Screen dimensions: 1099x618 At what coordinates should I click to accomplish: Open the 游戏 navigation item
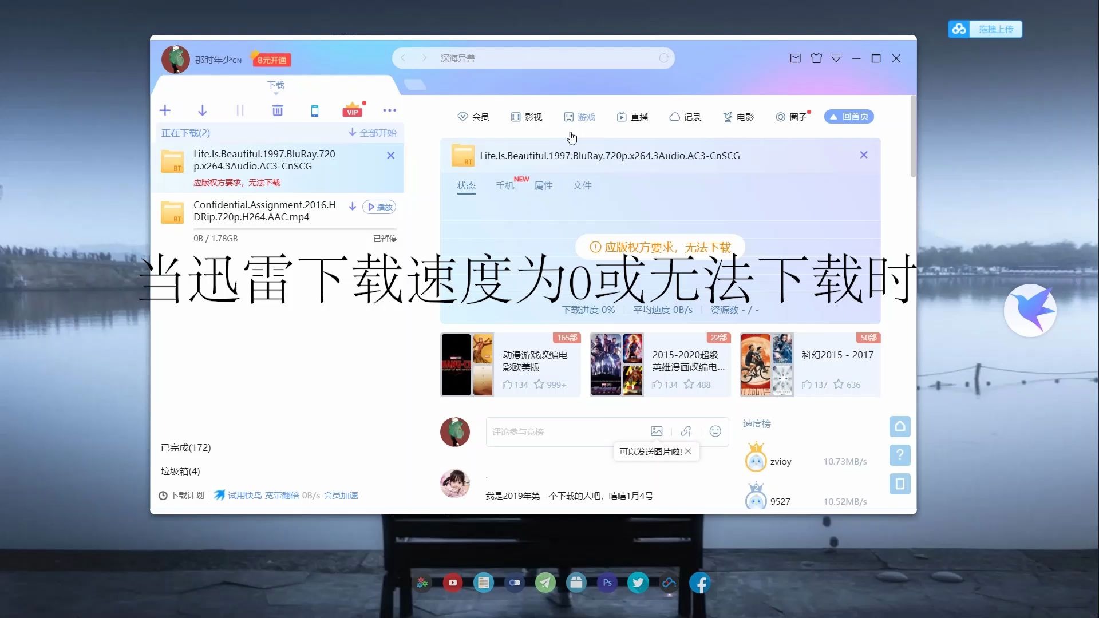[x=579, y=117]
